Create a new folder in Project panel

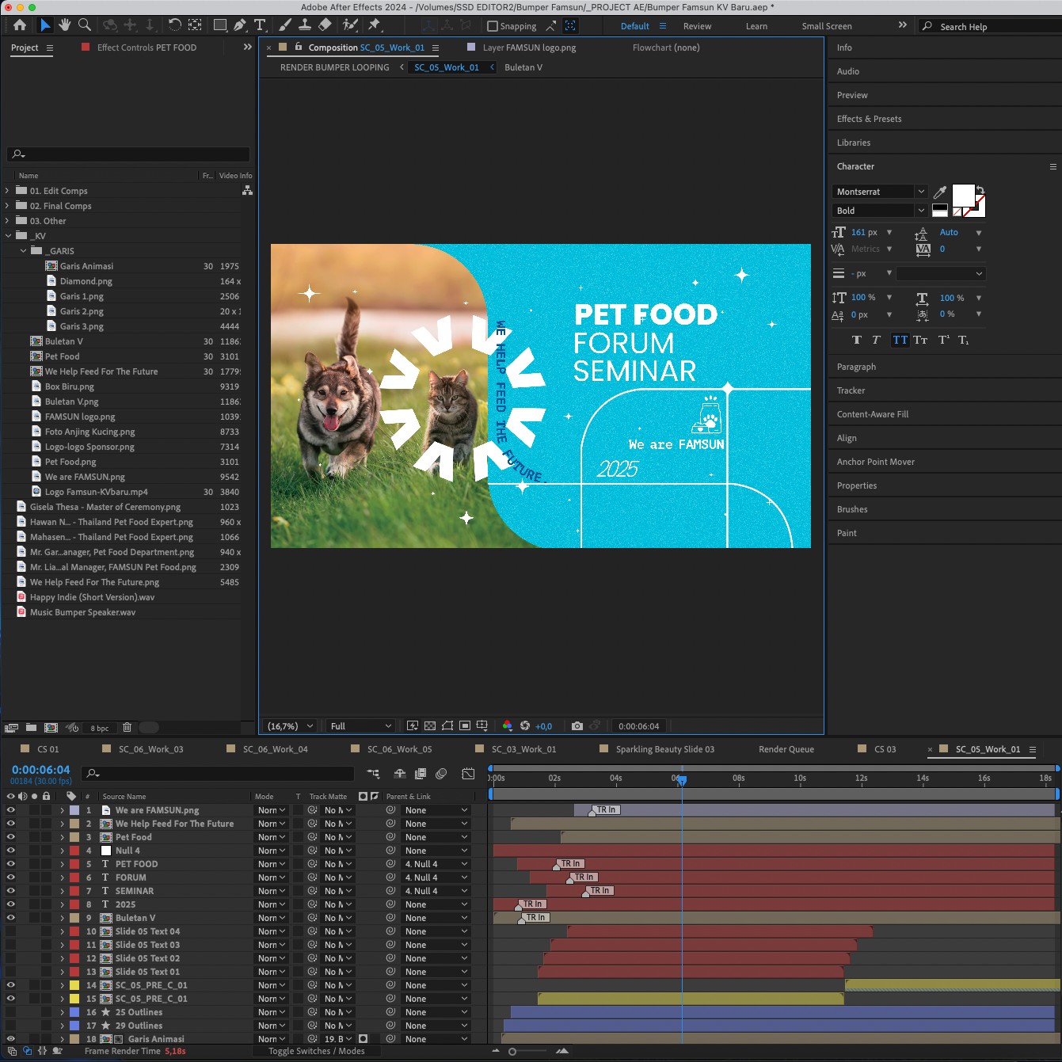pyautogui.click(x=31, y=727)
